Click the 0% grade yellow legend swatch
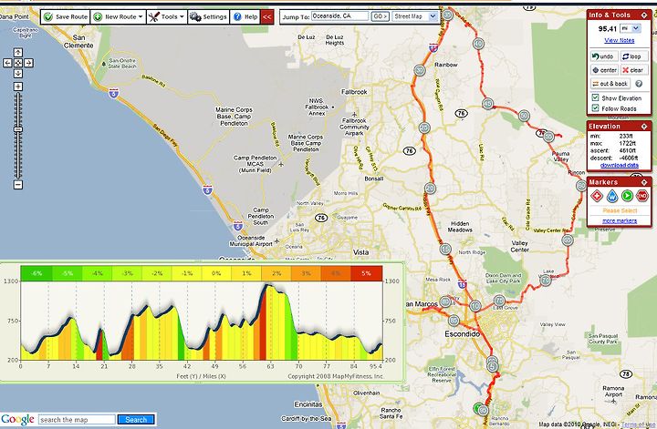657x429 pixels. [216, 273]
